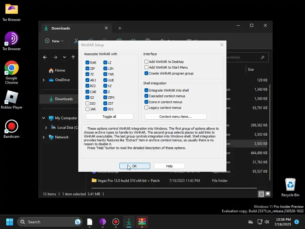Go back in File Explorer
Image resolution: width=305 pixels, height=229 pixels.
[45, 57]
